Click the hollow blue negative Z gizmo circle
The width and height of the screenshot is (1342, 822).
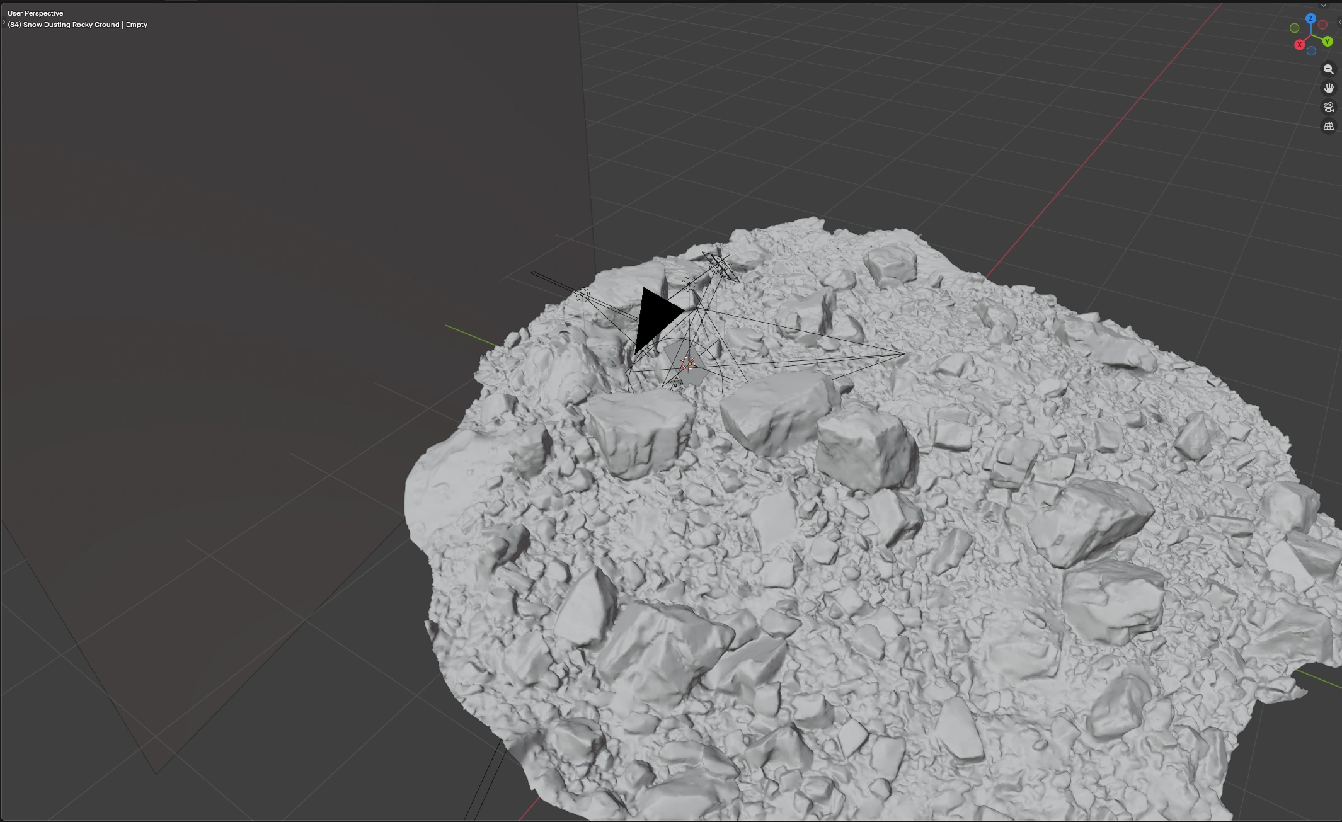point(1311,51)
